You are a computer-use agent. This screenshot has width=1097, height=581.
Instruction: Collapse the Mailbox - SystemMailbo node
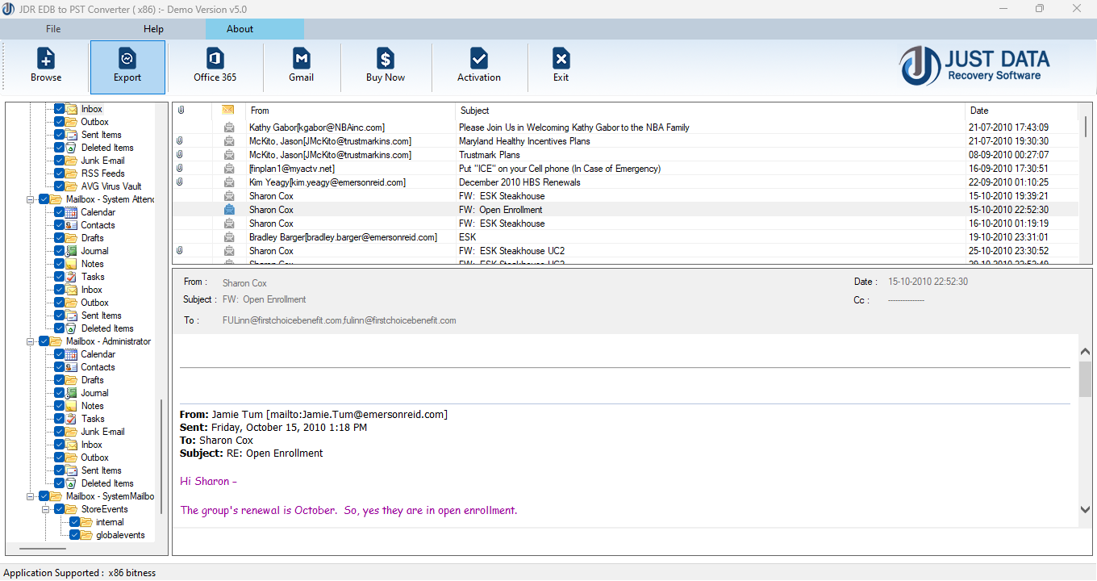(x=31, y=495)
